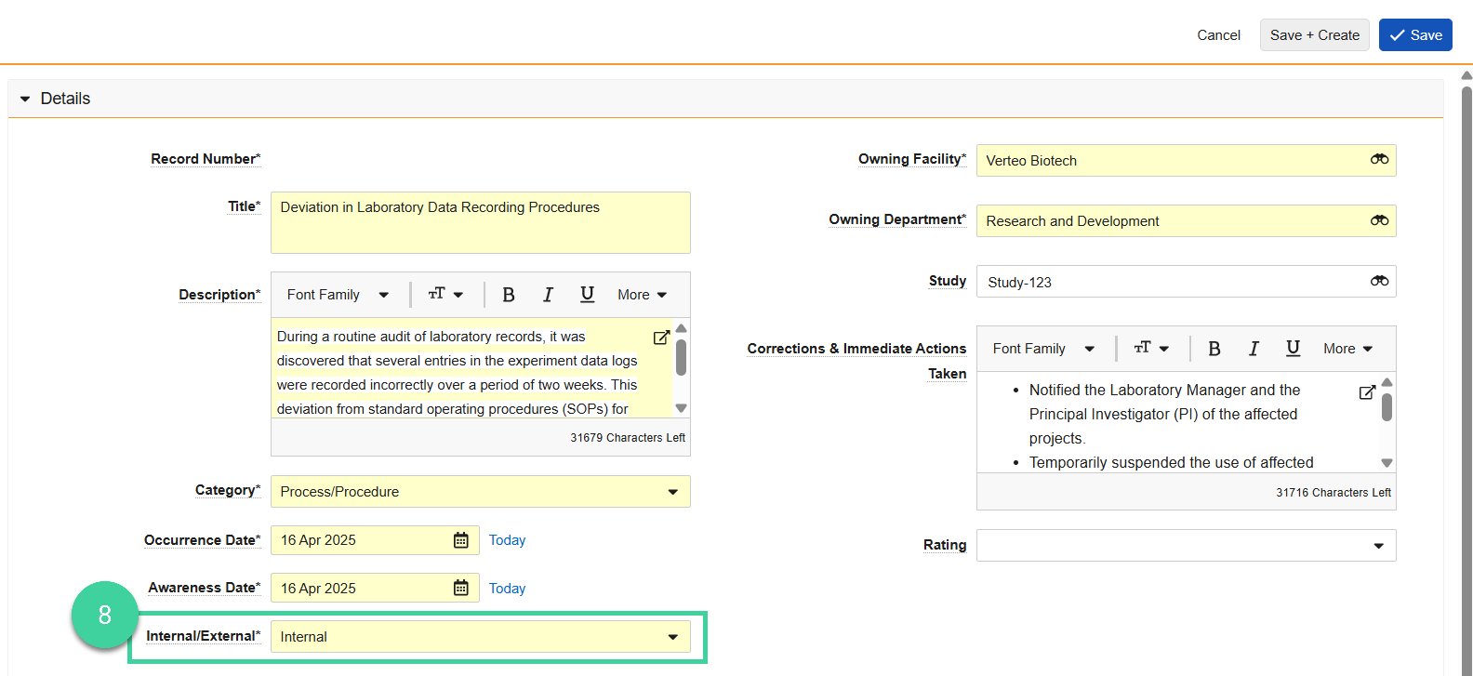Image resolution: width=1473 pixels, height=676 pixels.
Task: Open Font Family dropdown in Corrections editor
Action: pos(1043,349)
